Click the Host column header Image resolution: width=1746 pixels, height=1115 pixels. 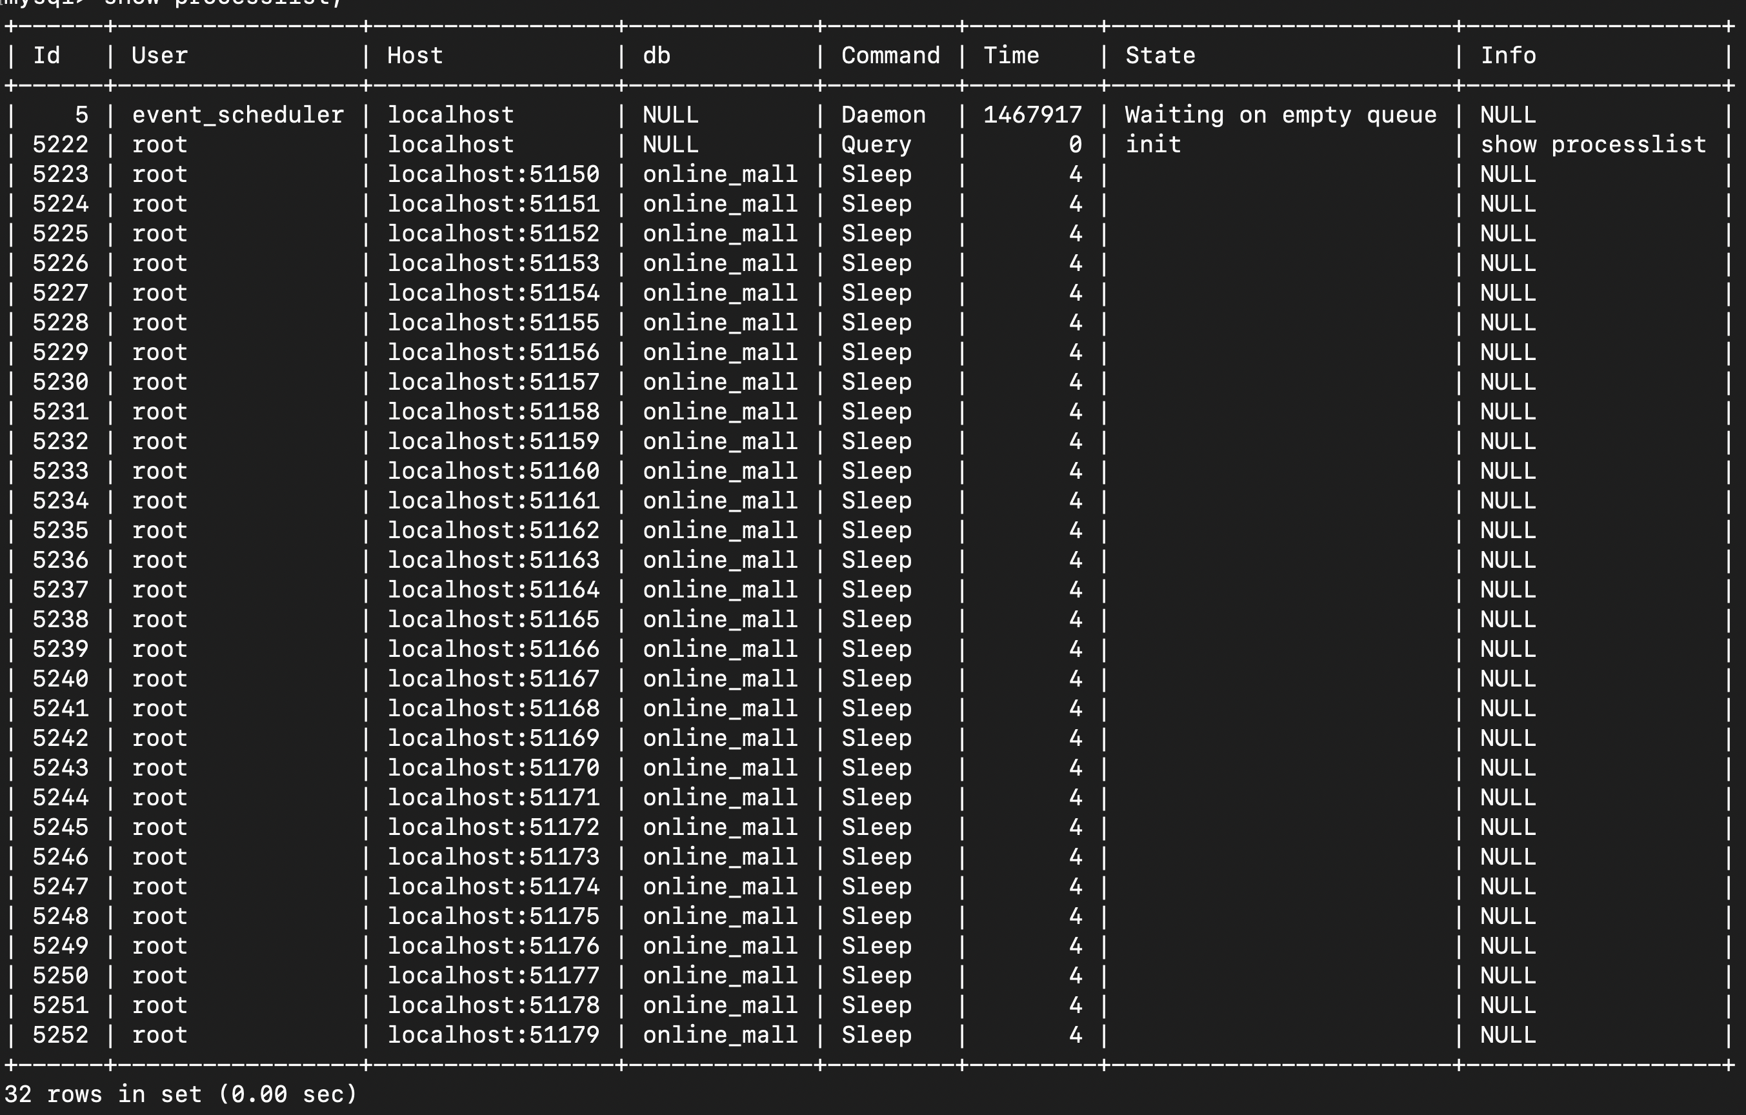(415, 56)
